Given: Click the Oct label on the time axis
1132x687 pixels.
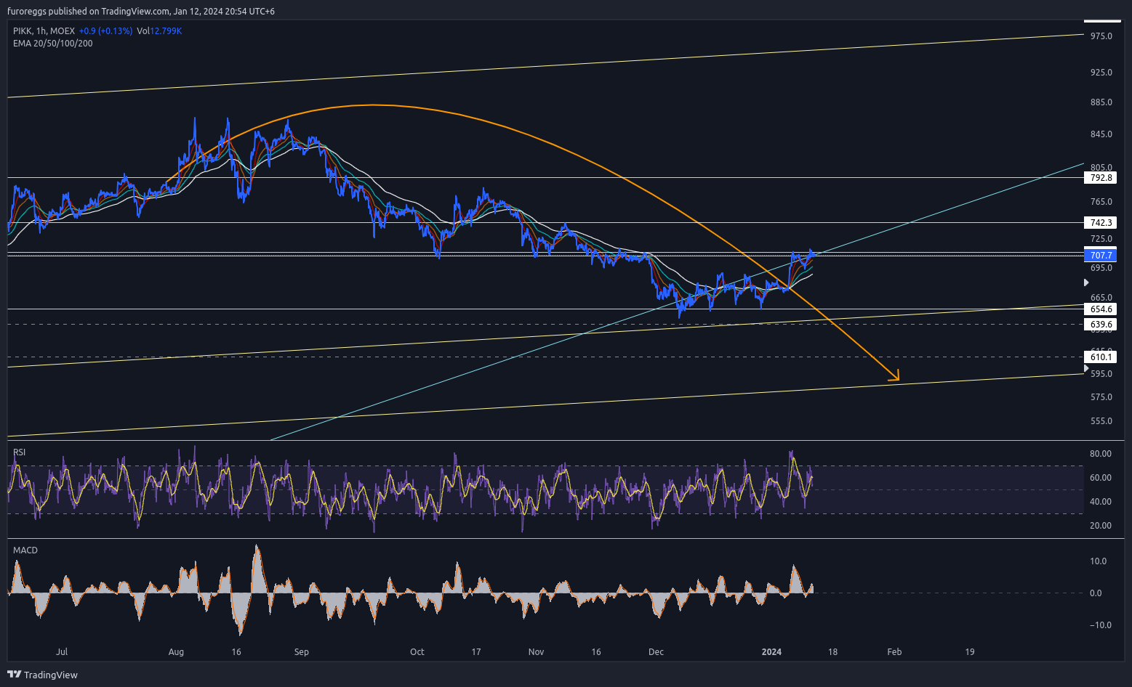Looking at the screenshot, I should point(417,652).
